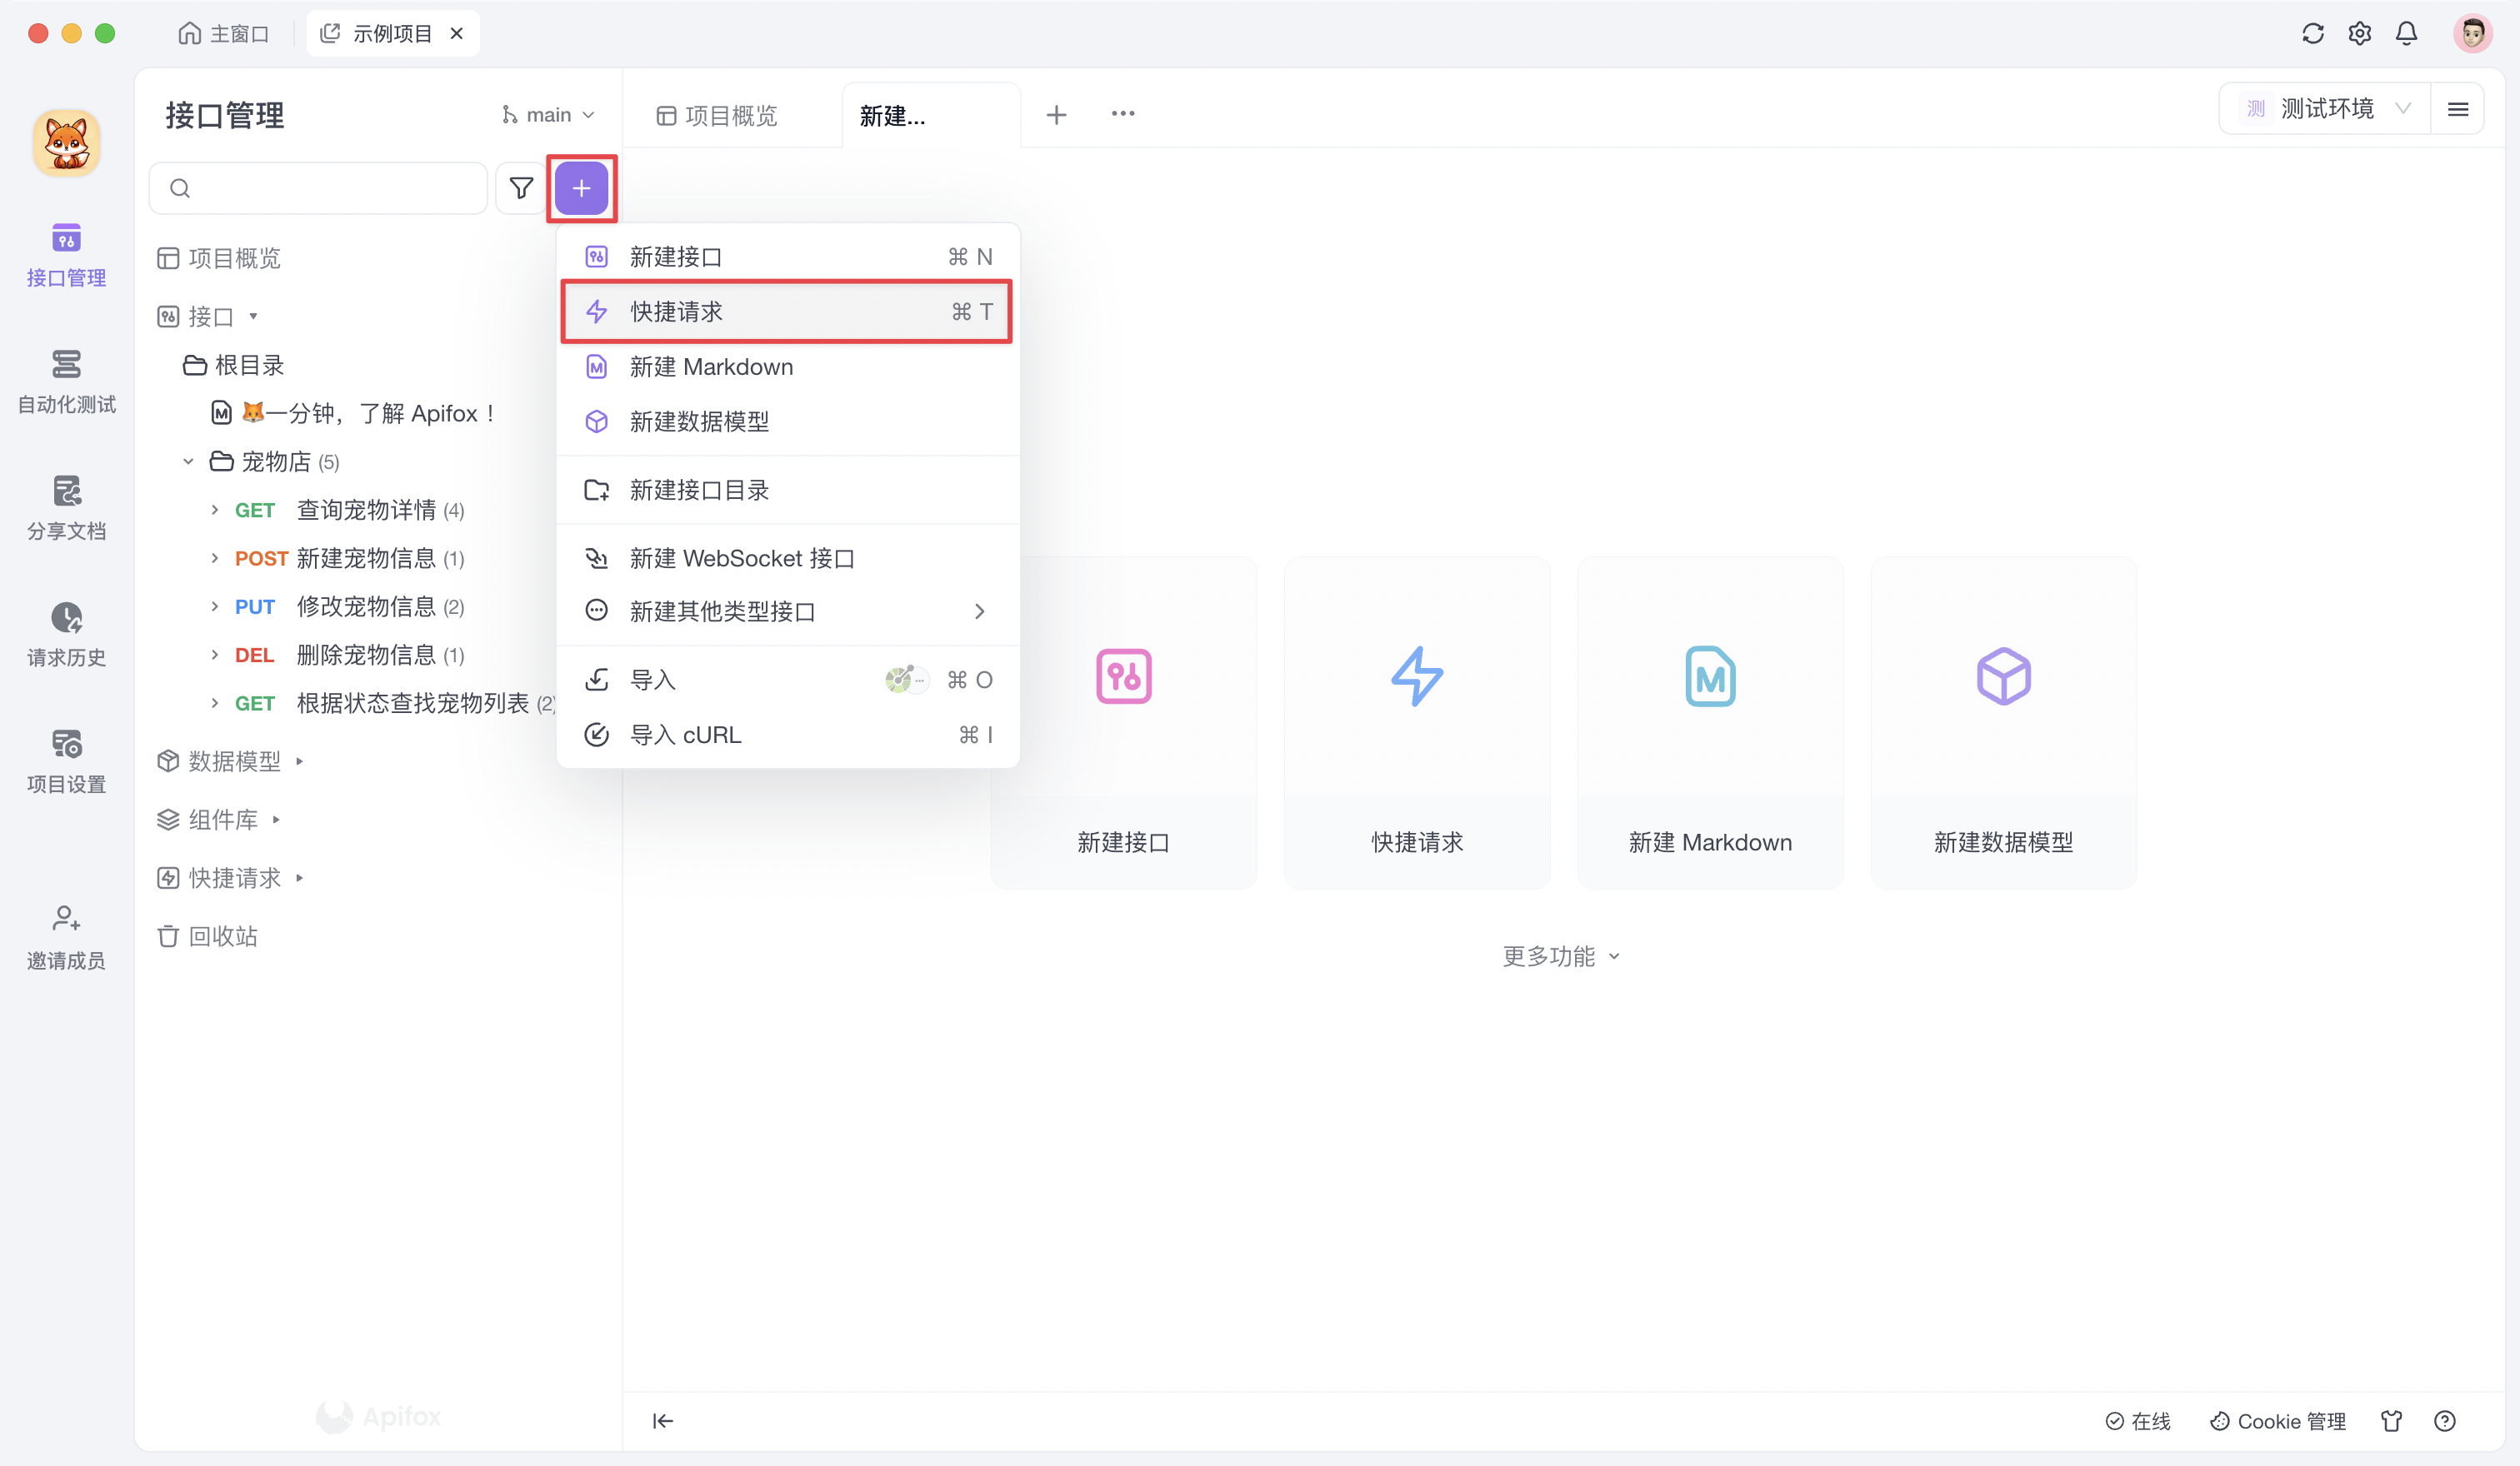Switch to the 项目概览 tab
2520x1466 pixels.
[731, 115]
